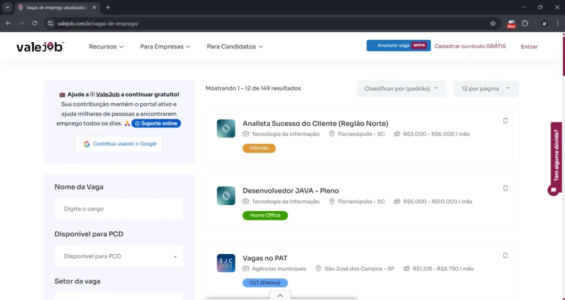The width and height of the screenshot is (565, 300).
Task: Open the browser extensions icon
Action: click(x=525, y=23)
